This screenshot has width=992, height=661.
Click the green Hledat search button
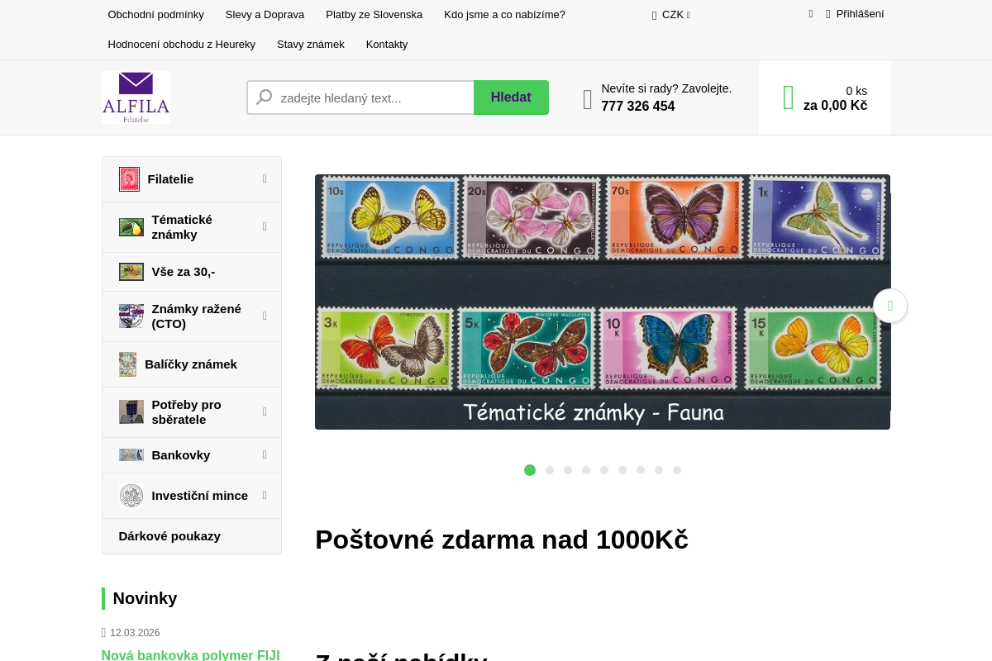pyautogui.click(x=511, y=97)
